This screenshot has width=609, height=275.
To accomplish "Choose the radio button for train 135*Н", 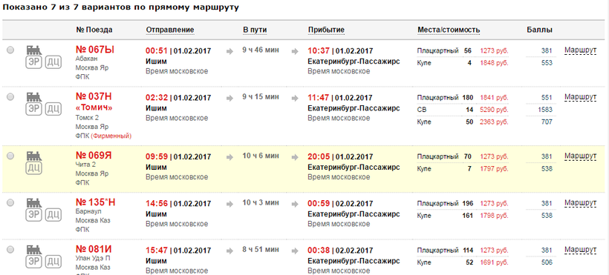I will pyautogui.click(x=10, y=202).
